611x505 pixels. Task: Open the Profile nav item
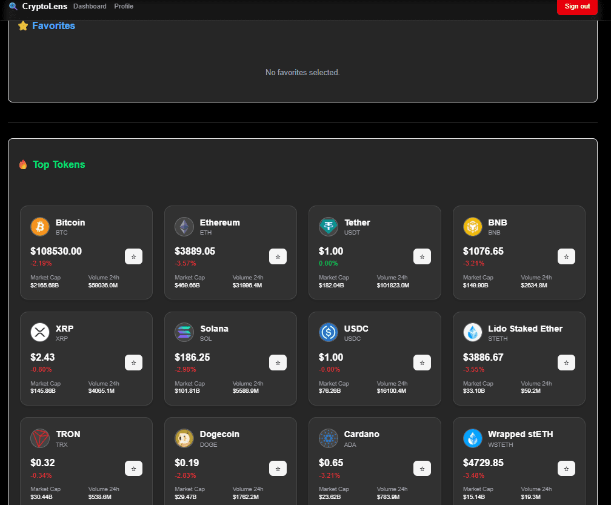tap(124, 6)
